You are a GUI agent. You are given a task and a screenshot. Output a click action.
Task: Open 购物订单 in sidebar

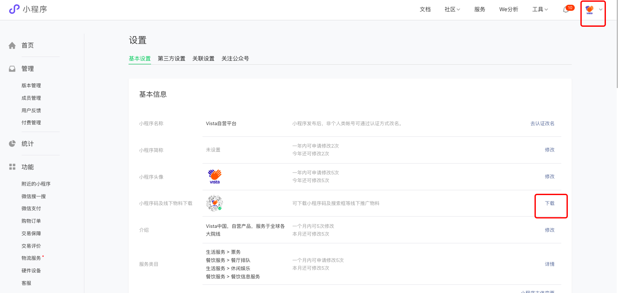(31, 221)
